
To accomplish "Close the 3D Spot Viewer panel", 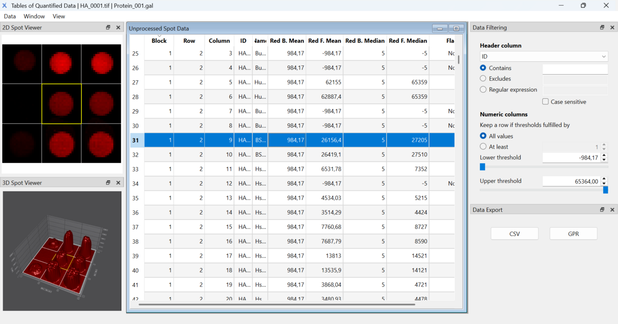I will coord(118,183).
